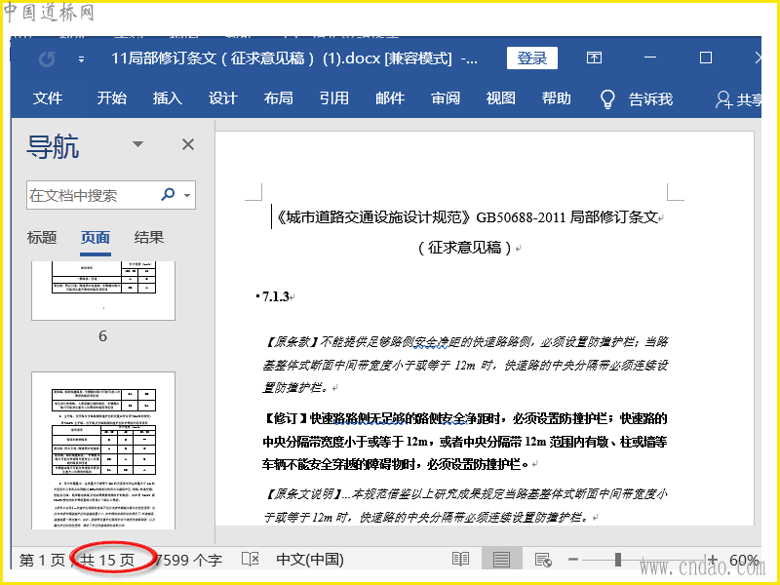Click the 【原条款】 paragraph text
The image size is (780, 585).
click(465, 365)
